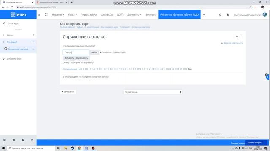
Task: Click the Chrome icon on the taskbar
Action: pyautogui.click(x=79, y=148)
